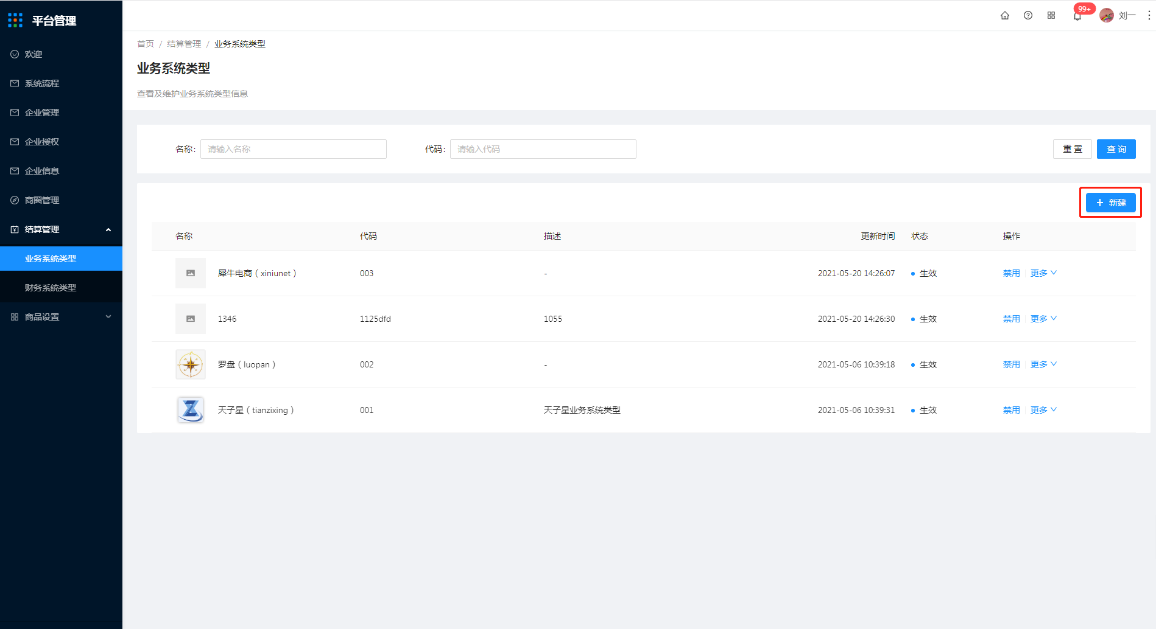The height and width of the screenshot is (629, 1156).
Task: Click the code cell 003
Action: pyautogui.click(x=367, y=273)
